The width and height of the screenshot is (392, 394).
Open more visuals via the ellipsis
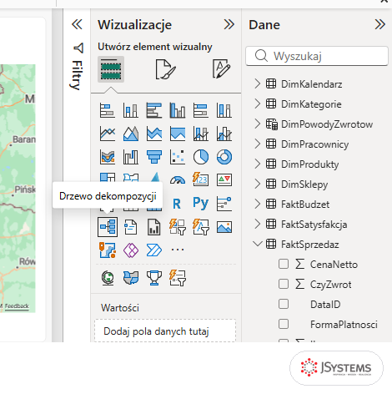[x=178, y=250]
